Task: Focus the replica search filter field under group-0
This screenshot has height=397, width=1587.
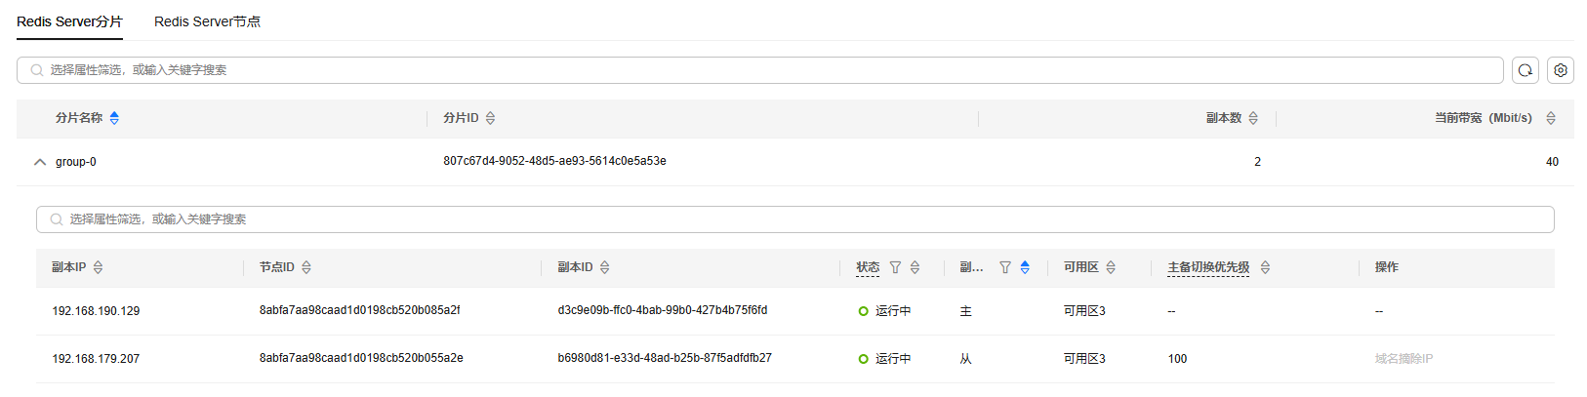Action: pos(795,219)
